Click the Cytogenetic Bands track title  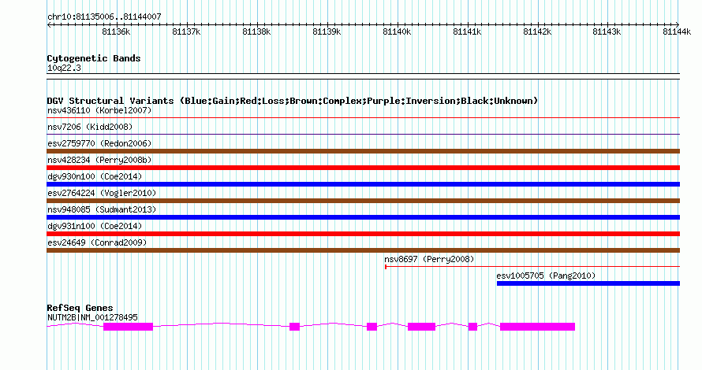coord(94,58)
